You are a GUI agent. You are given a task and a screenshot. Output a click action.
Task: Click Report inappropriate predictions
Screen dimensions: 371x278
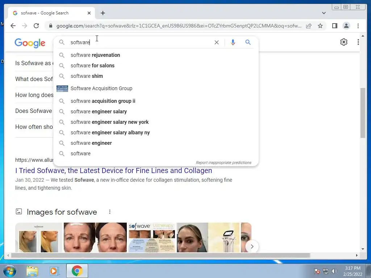coord(224,163)
